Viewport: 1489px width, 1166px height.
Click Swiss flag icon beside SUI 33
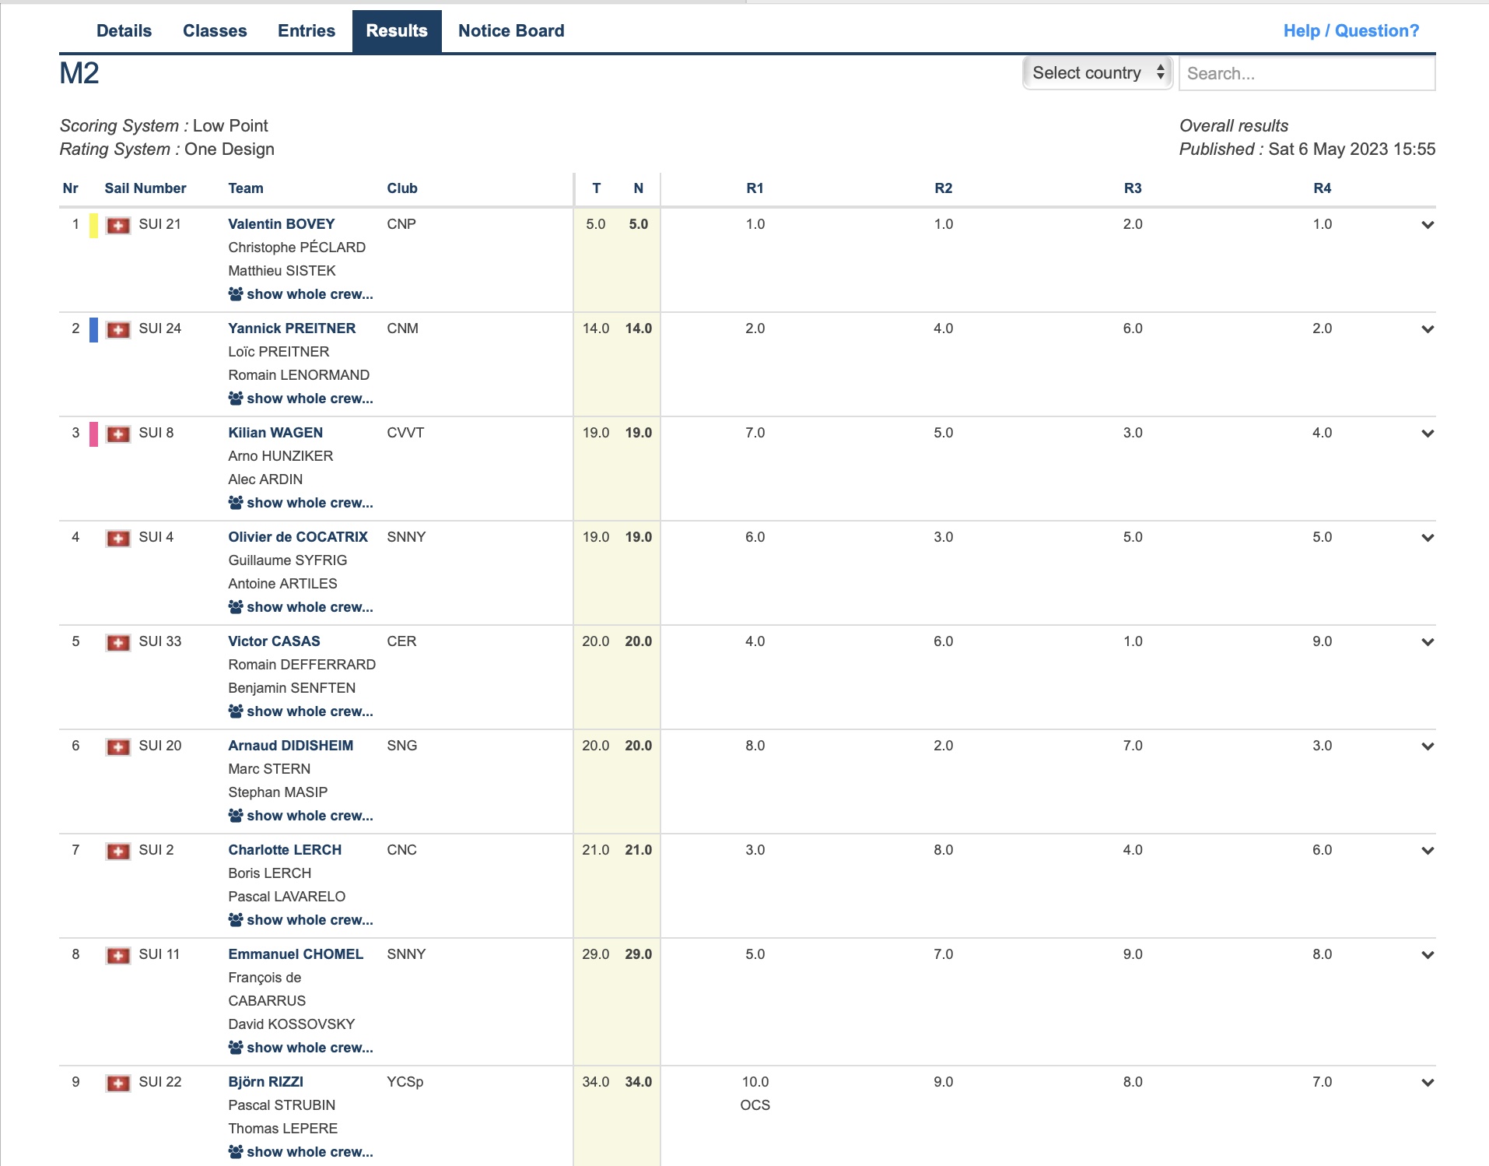(x=118, y=643)
